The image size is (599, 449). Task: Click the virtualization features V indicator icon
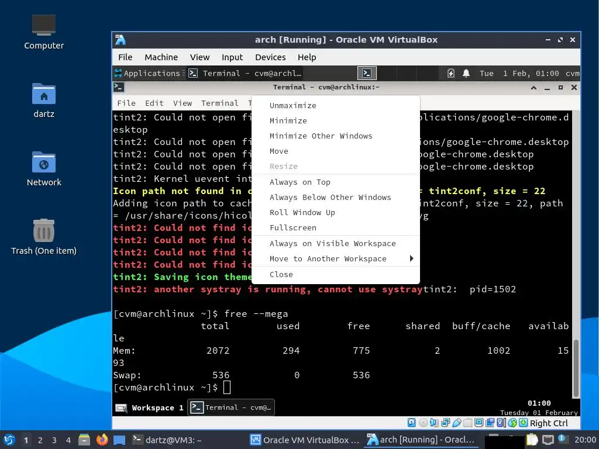500,423
